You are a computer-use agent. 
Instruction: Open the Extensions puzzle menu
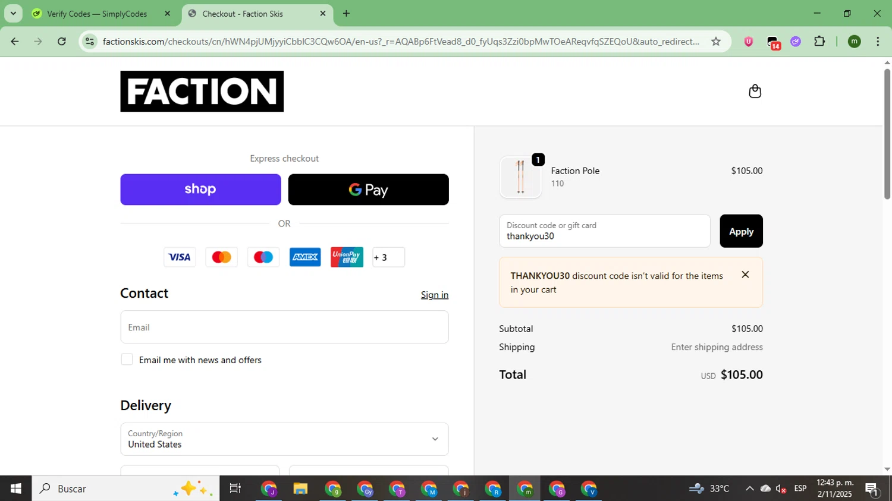pos(819,42)
